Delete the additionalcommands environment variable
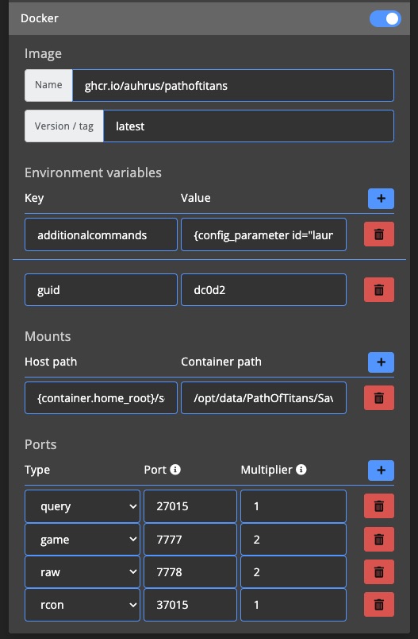 click(379, 234)
